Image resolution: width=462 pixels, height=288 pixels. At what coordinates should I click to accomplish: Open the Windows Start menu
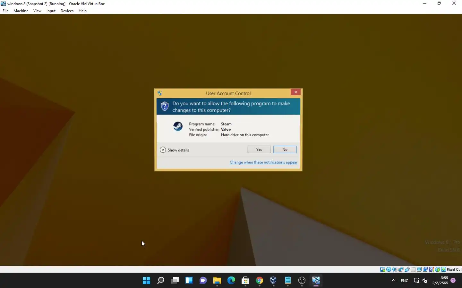[x=147, y=281]
